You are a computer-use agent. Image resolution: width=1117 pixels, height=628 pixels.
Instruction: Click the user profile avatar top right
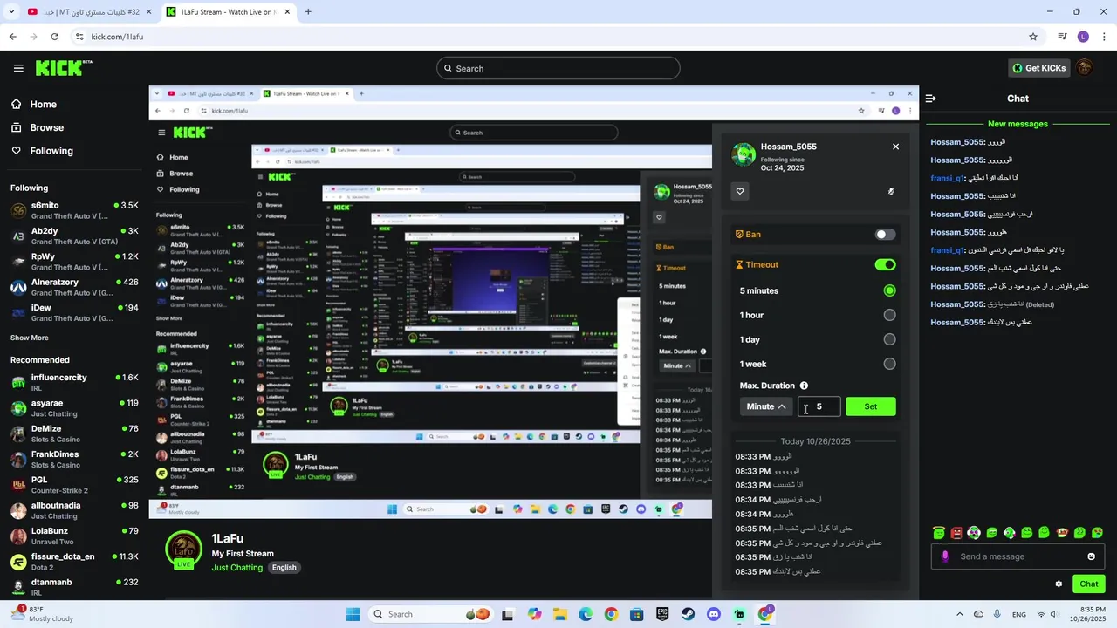(1085, 68)
